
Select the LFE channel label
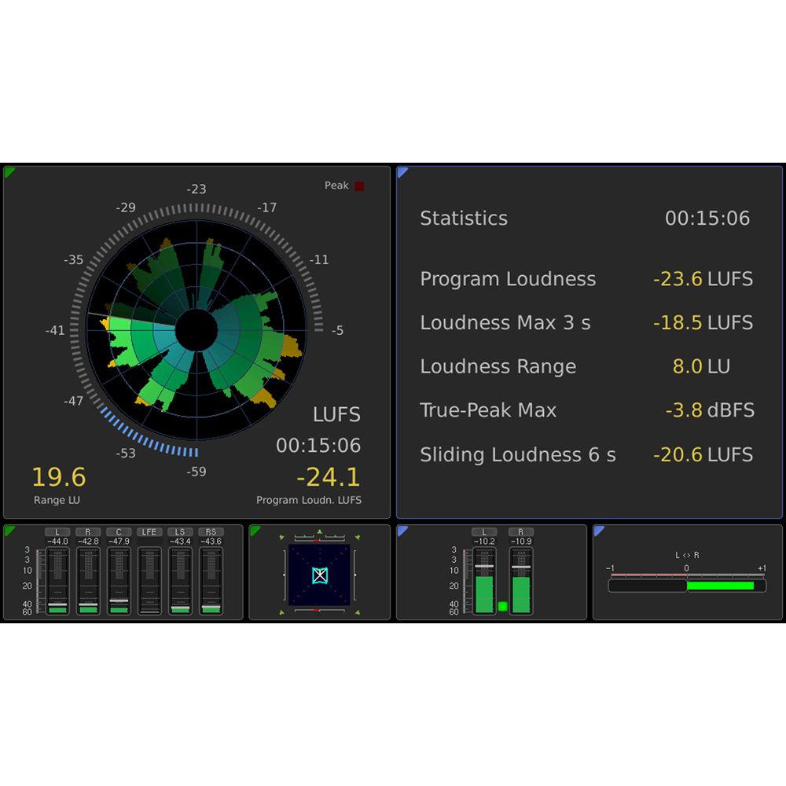pyautogui.click(x=149, y=532)
